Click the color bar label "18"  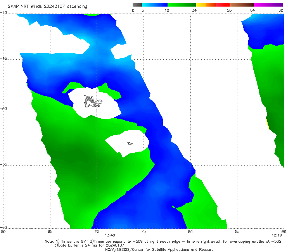167,10
